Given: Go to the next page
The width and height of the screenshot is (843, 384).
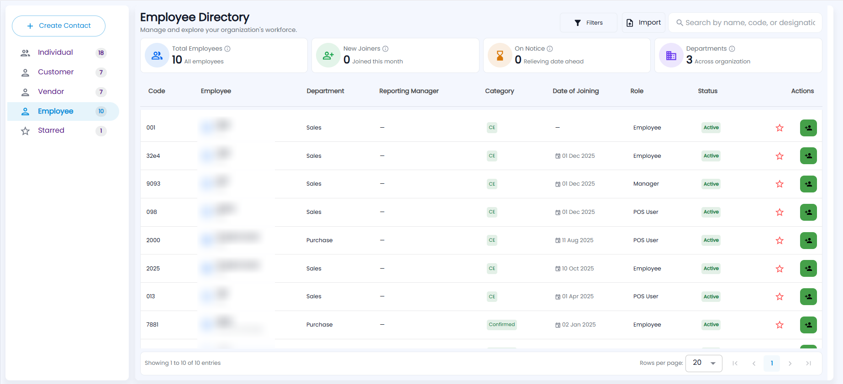Looking at the screenshot, I should [790, 363].
